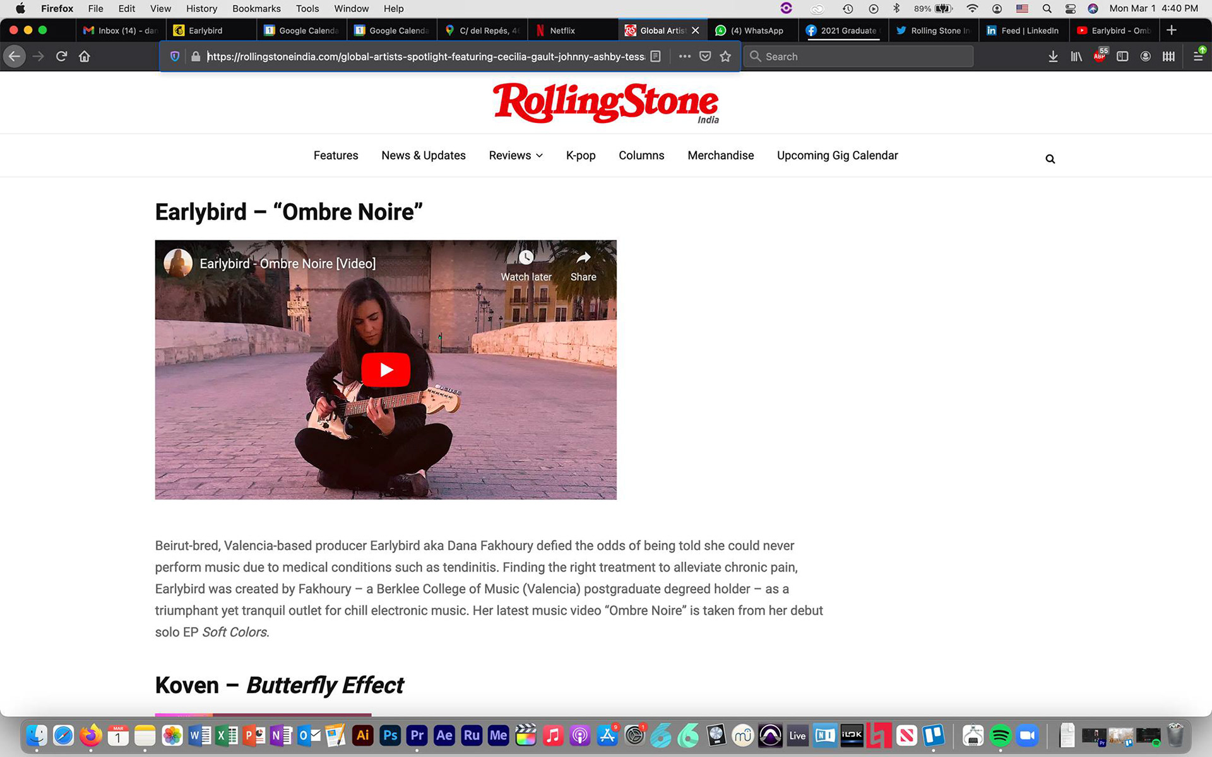Open the Firefox account menu
Image resolution: width=1212 pixels, height=757 pixels.
coord(1146,56)
